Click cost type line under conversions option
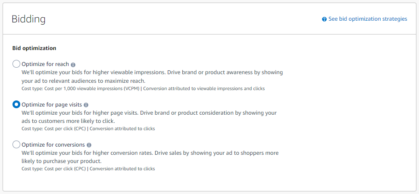This screenshot has width=419, height=194. (88, 169)
